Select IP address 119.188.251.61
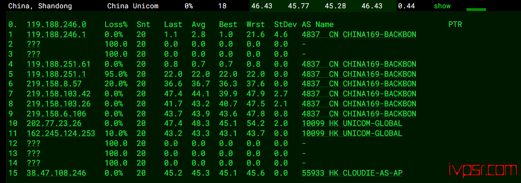Screen dimensions: 521x183 point(58,64)
